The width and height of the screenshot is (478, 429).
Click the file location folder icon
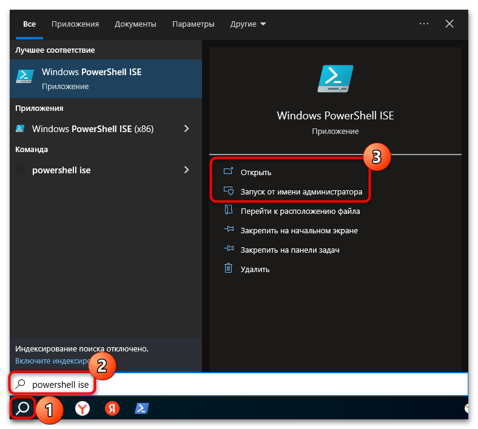pyautogui.click(x=229, y=210)
